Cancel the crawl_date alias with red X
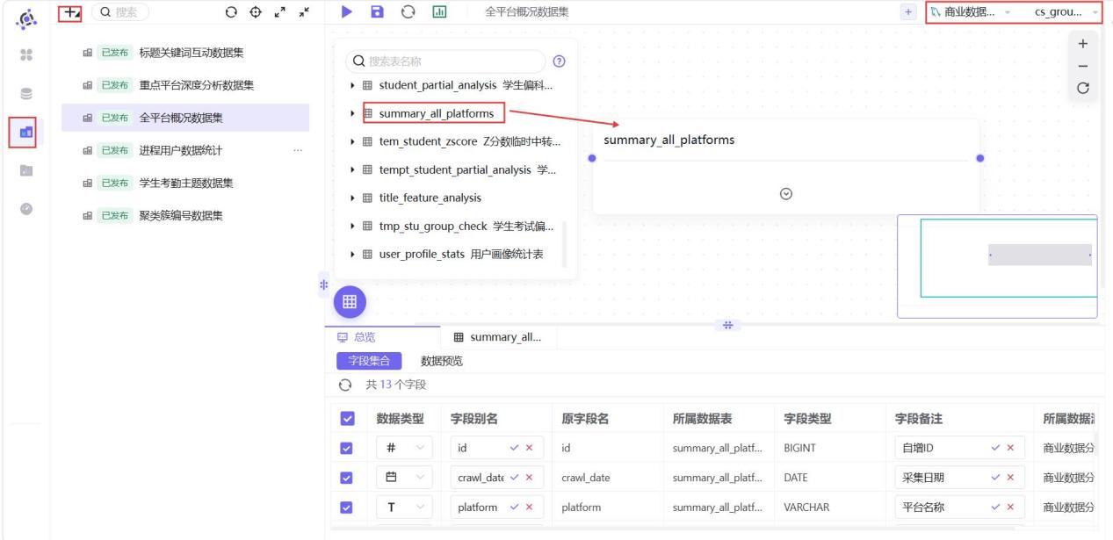The height and width of the screenshot is (540, 1113). pyautogui.click(x=529, y=478)
